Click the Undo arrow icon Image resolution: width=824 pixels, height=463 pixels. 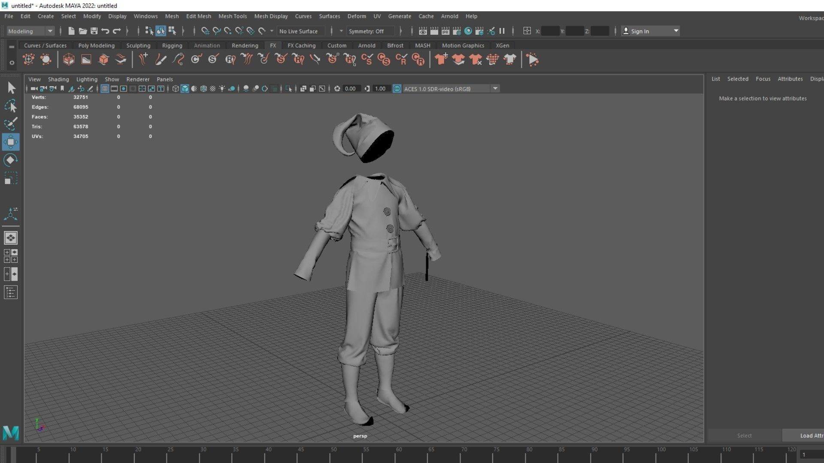pos(105,31)
